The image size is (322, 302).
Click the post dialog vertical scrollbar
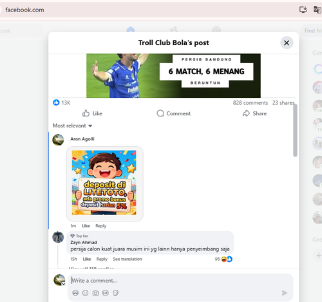pyautogui.click(x=296, y=130)
